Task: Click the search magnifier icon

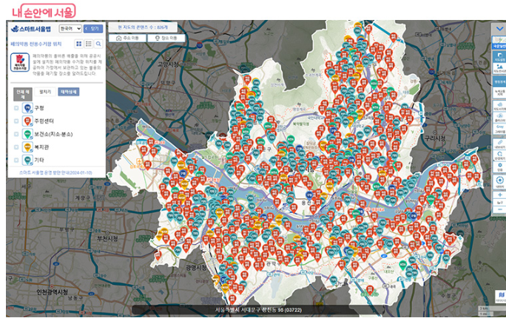Action: [x=98, y=44]
